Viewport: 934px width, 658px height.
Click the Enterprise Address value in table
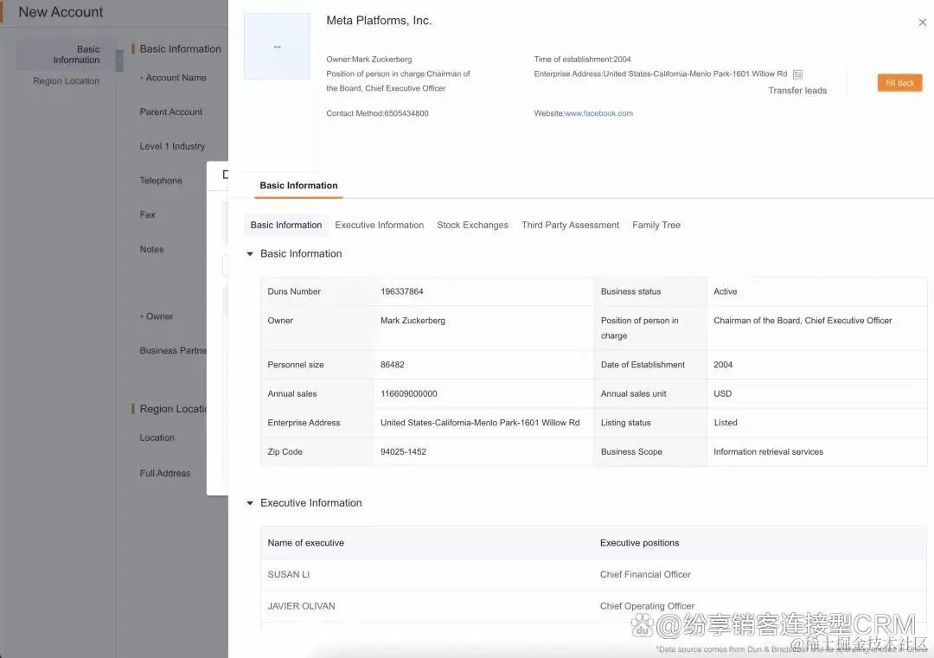[x=480, y=422]
